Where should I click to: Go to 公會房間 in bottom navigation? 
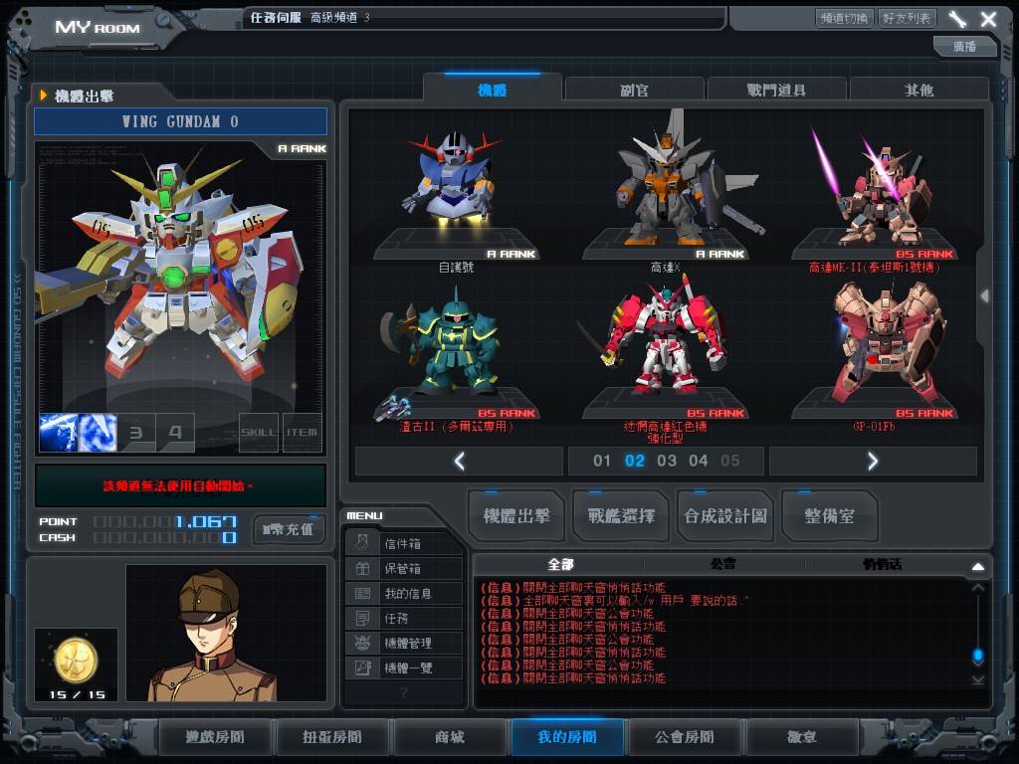click(685, 737)
